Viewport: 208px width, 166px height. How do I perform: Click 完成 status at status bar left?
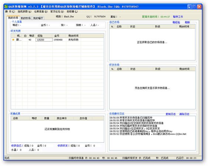pos(7,158)
